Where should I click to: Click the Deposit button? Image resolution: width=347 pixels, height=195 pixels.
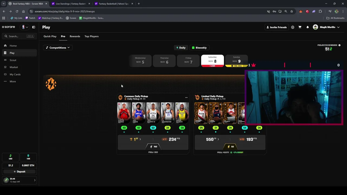20,172
